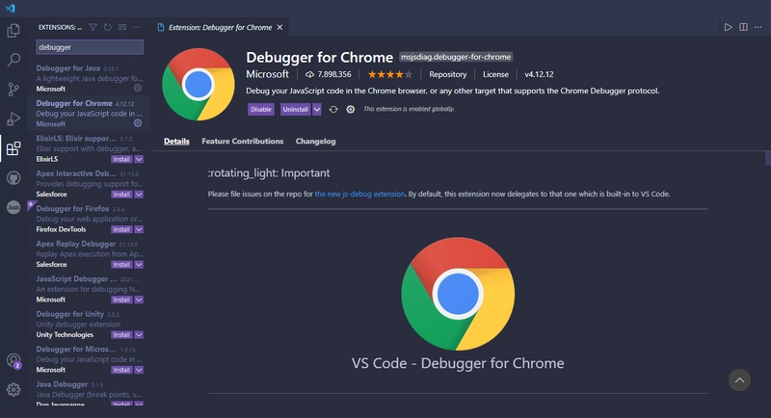This screenshot has height=418, width=771.
Task: Select the Extension: Debugger for Chrome editor tab
Action: point(220,28)
